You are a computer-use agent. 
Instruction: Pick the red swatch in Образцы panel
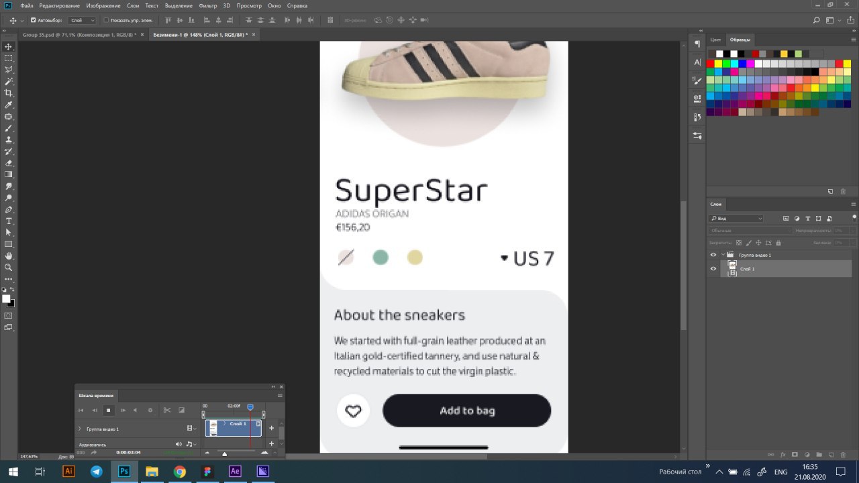pos(710,64)
